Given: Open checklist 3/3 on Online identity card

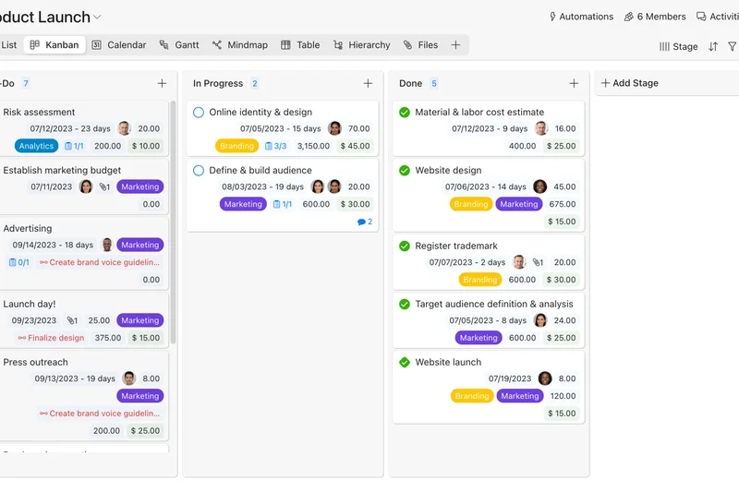Looking at the screenshot, I should coord(275,146).
